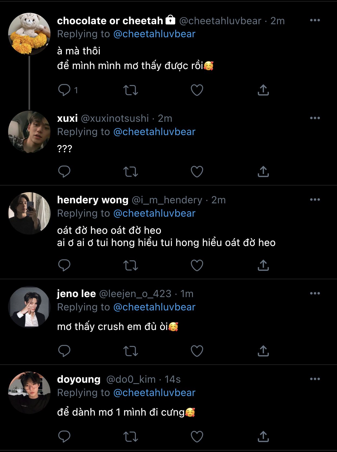Retweet xuxi's '???' reply

pos(131,172)
